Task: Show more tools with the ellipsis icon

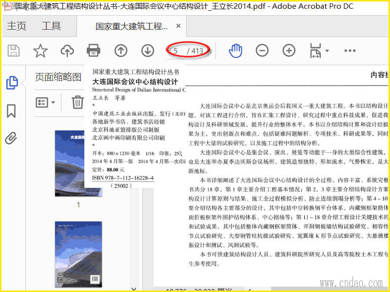Action: pyautogui.click(x=350, y=51)
